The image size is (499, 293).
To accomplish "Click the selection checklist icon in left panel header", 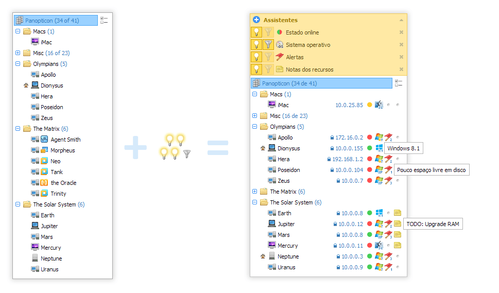I will tap(104, 21).
